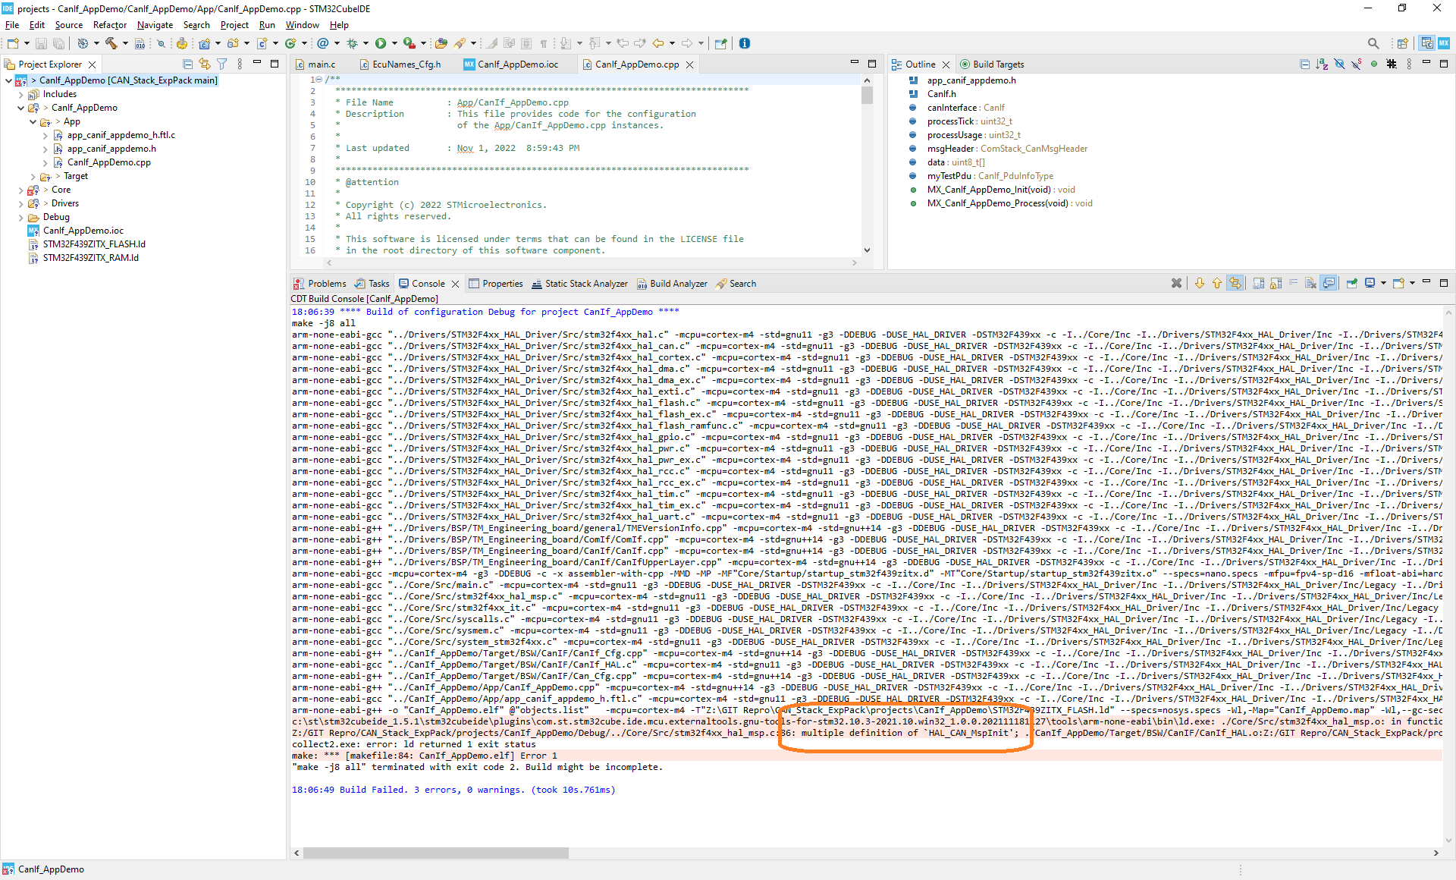1456x880 pixels.
Task: Click the Debug bug icon in toolbar
Action: [352, 43]
